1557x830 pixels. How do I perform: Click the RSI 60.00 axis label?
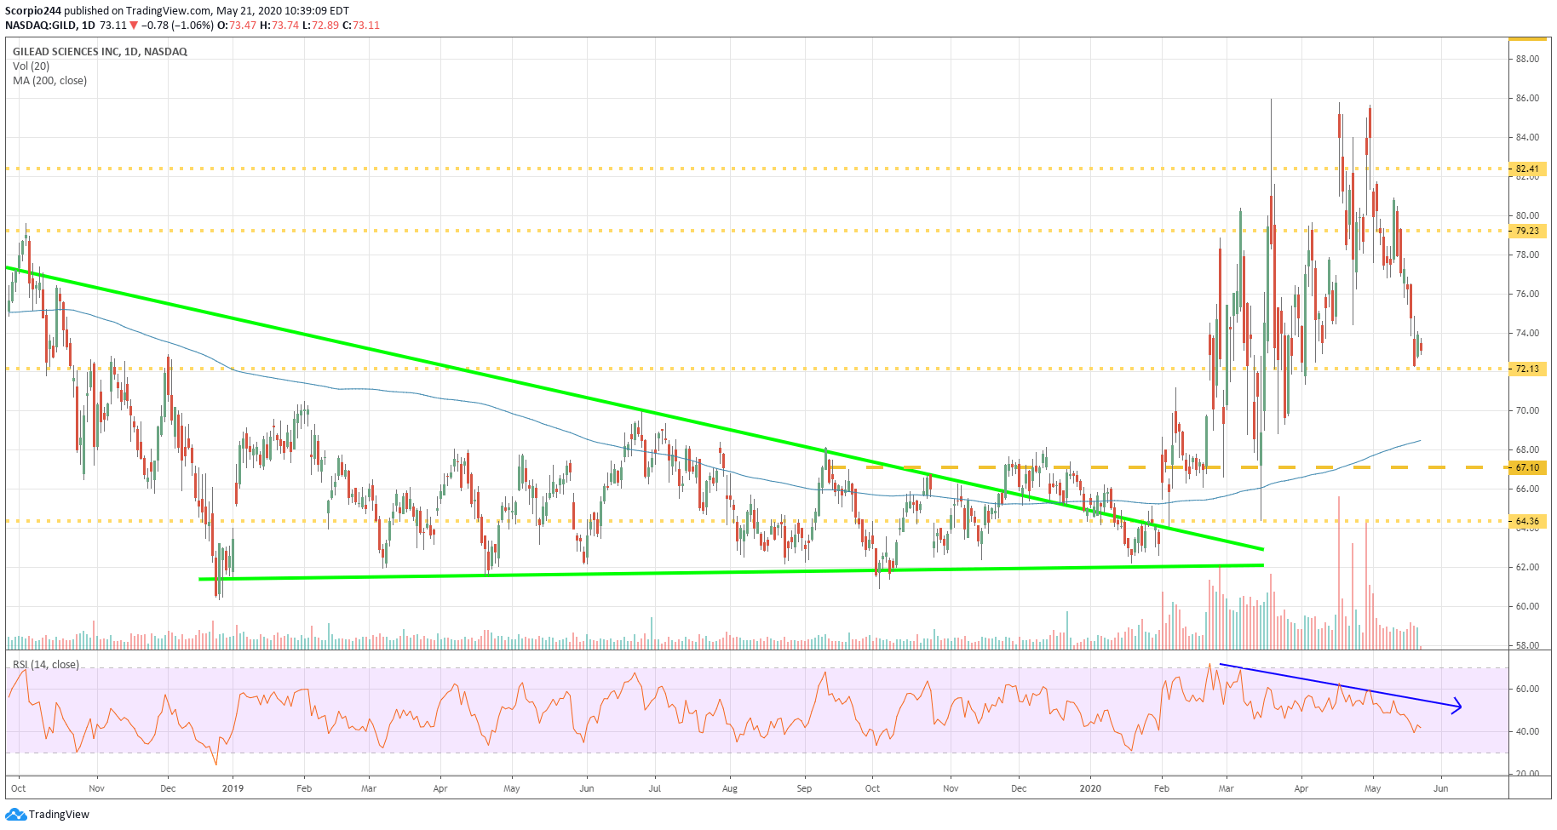(1528, 689)
